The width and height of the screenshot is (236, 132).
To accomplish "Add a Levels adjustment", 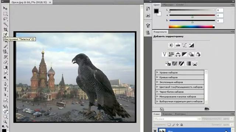I will pos(178,45).
